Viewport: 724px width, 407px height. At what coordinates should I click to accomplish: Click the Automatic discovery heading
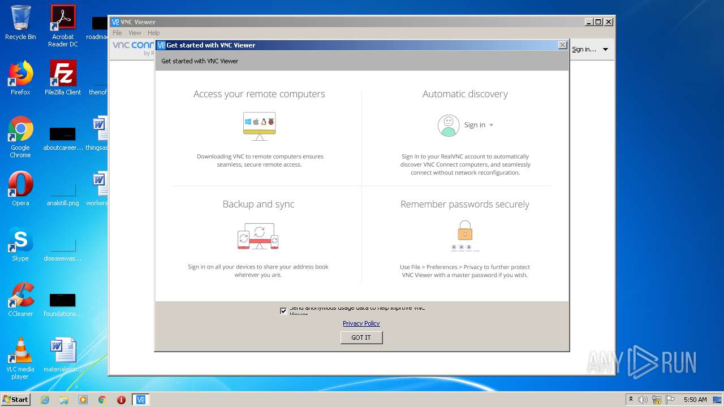pyautogui.click(x=465, y=94)
